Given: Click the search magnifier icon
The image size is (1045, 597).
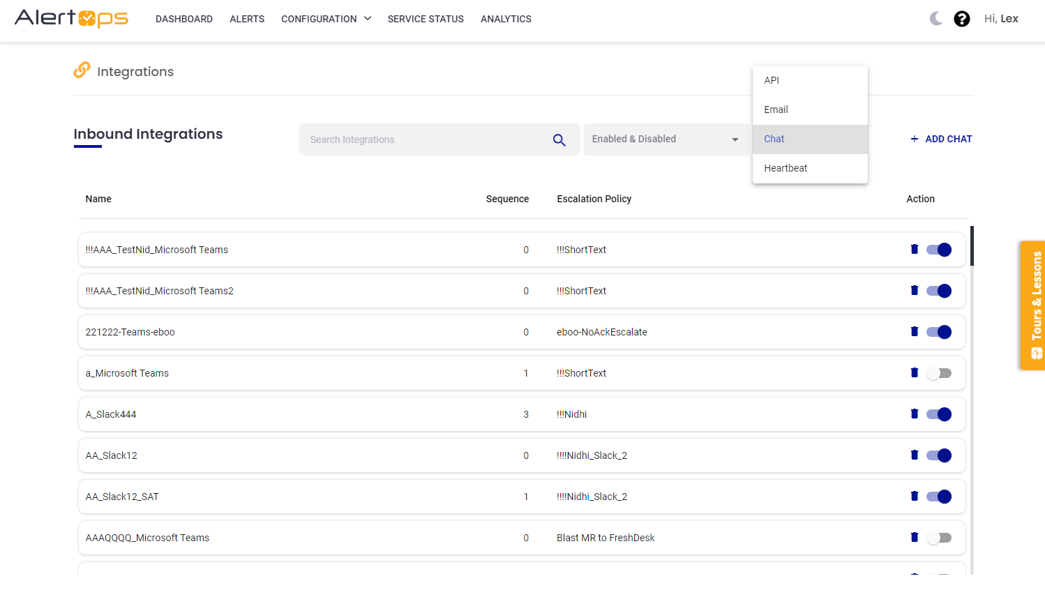Looking at the screenshot, I should [559, 139].
